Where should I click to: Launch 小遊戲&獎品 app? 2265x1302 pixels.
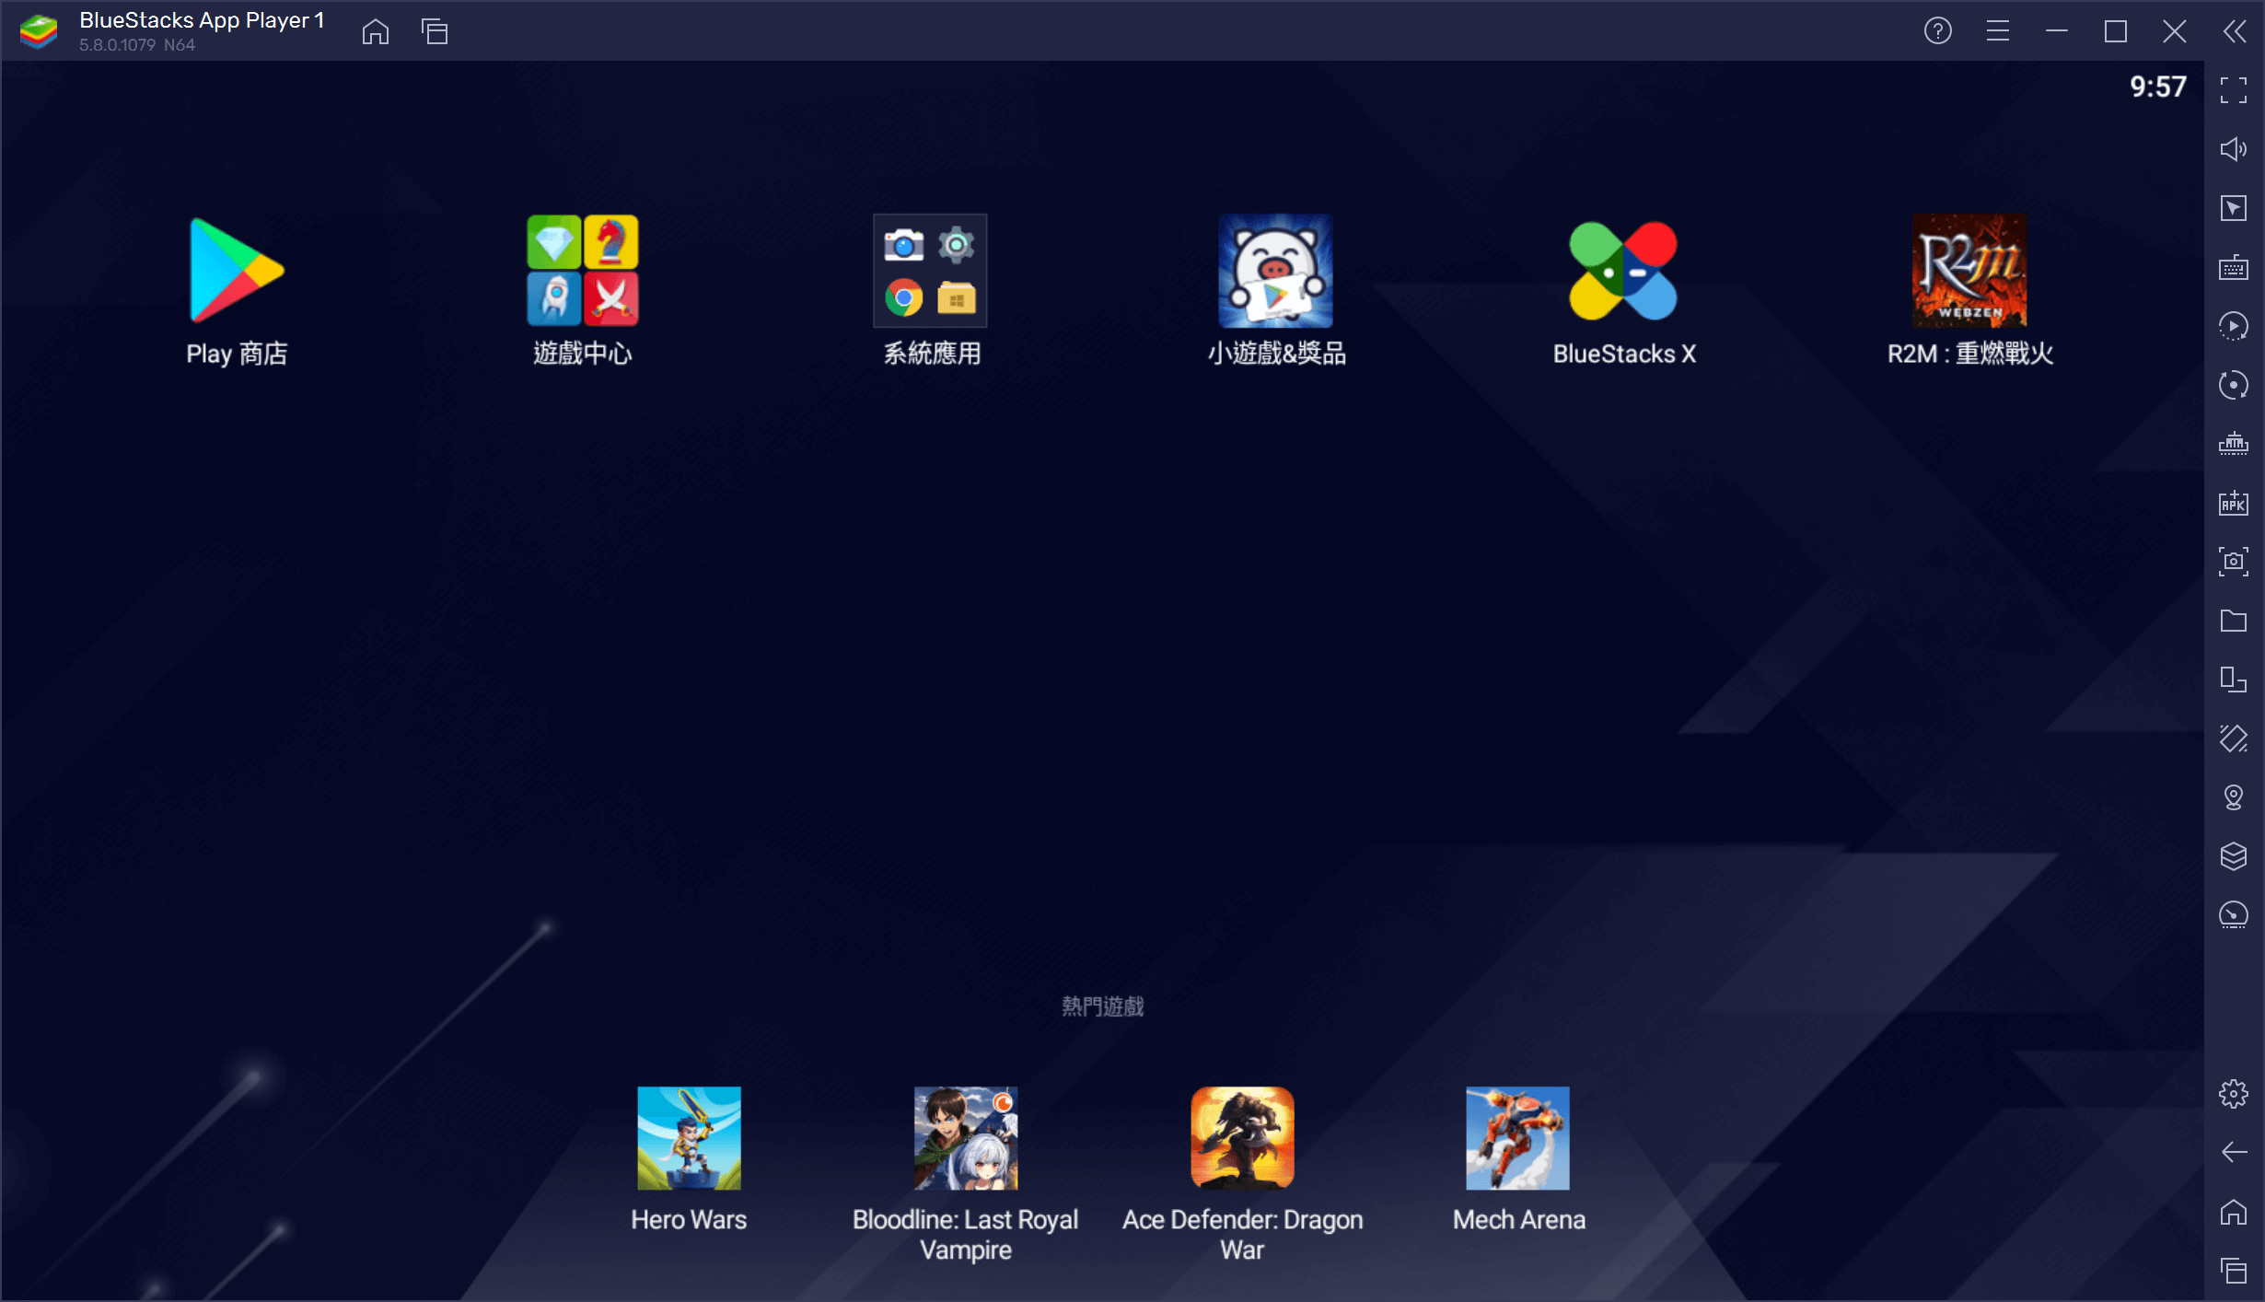pyautogui.click(x=1275, y=271)
